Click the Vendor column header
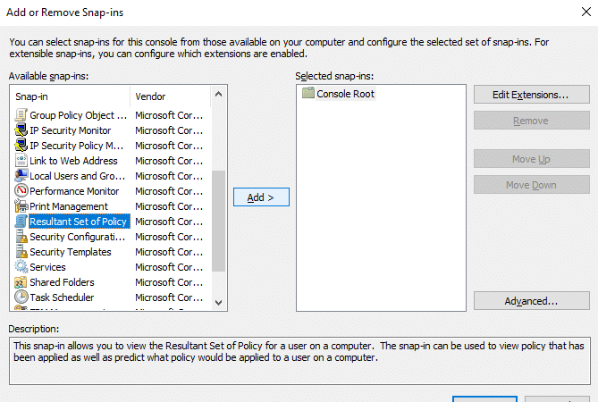This screenshot has height=402, width=598. click(170, 96)
